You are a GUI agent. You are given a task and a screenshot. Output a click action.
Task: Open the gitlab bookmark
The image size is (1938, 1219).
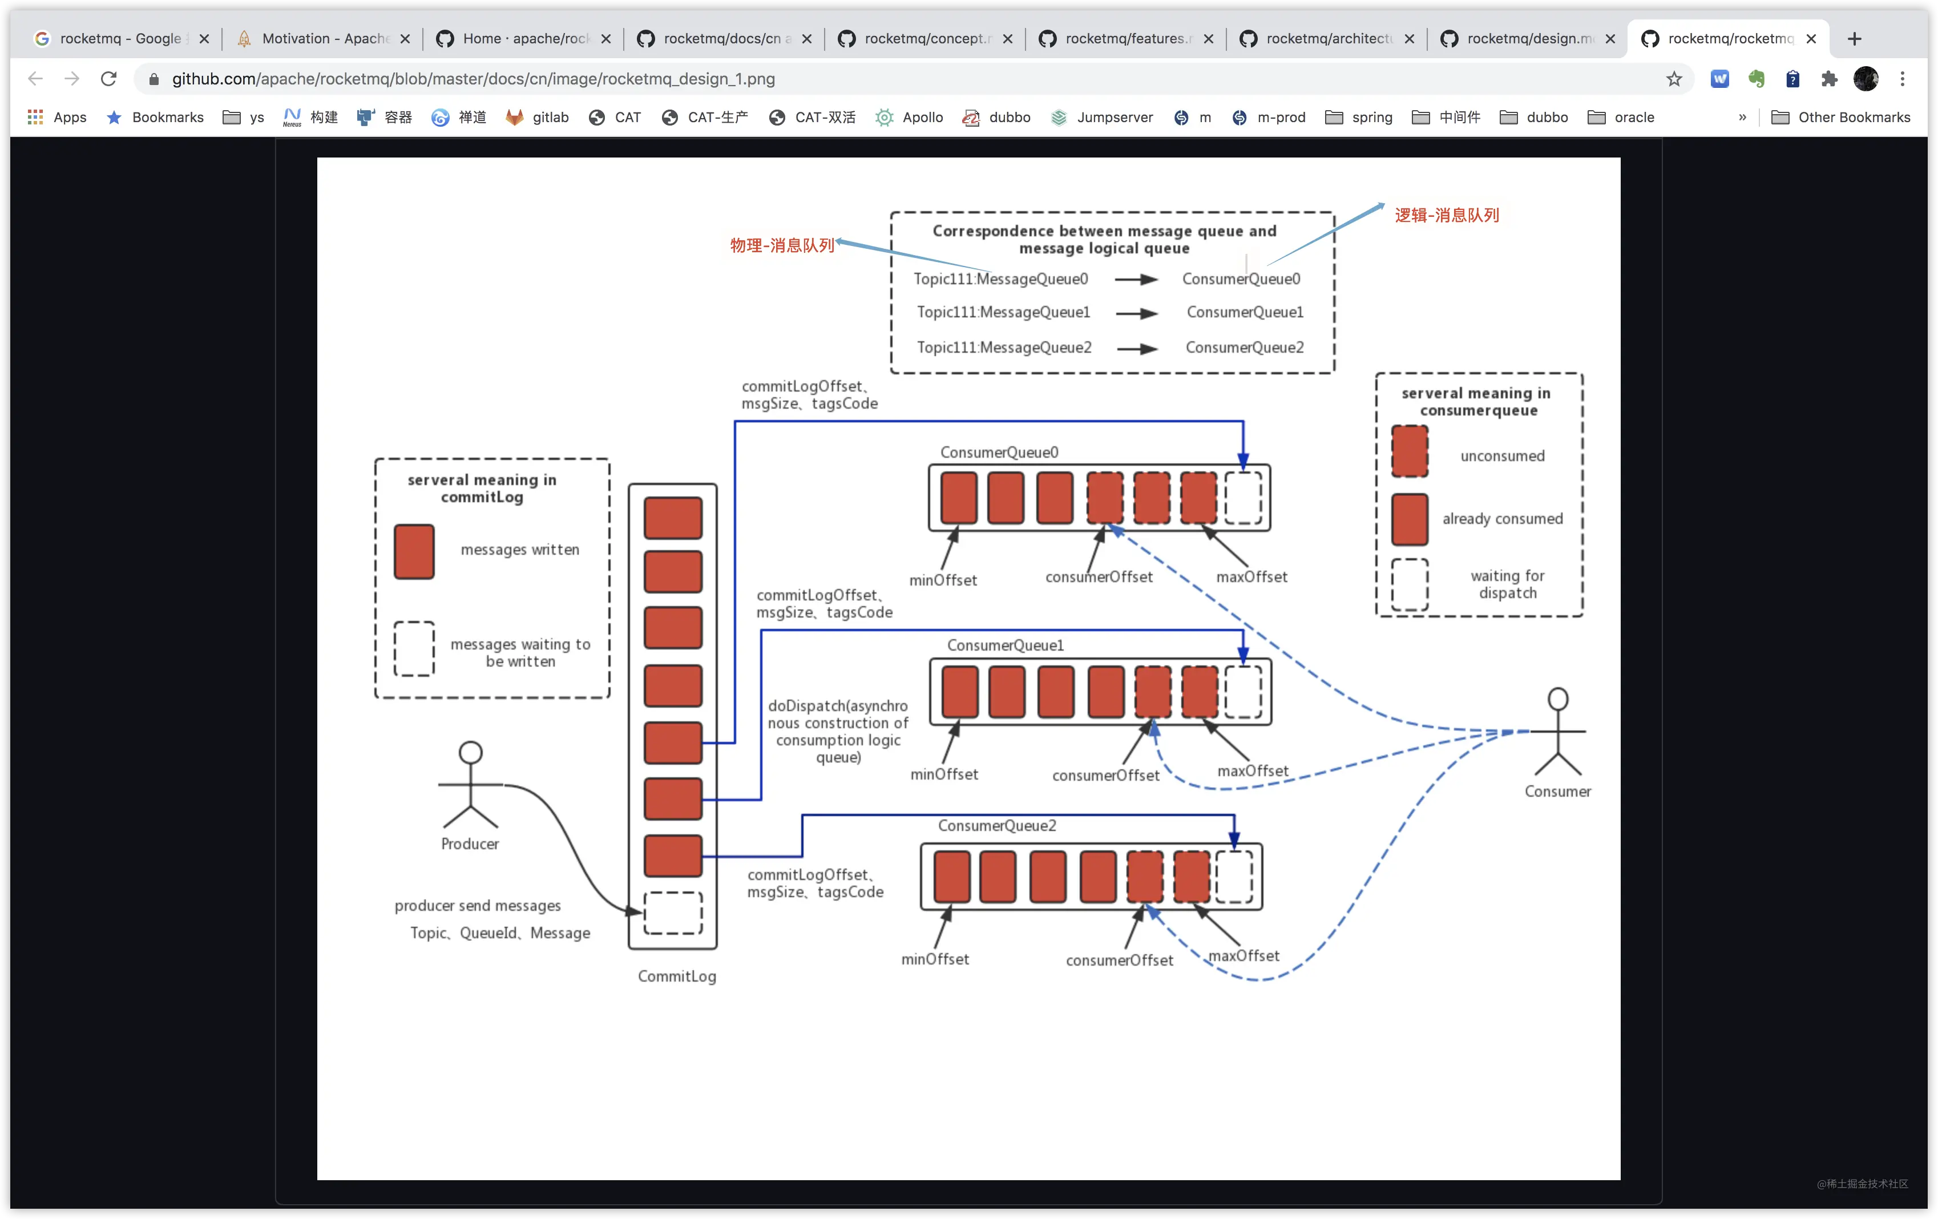click(x=537, y=118)
